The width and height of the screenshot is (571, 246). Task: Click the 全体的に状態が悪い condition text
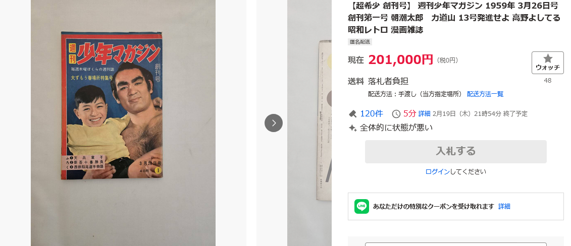(x=396, y=128)
